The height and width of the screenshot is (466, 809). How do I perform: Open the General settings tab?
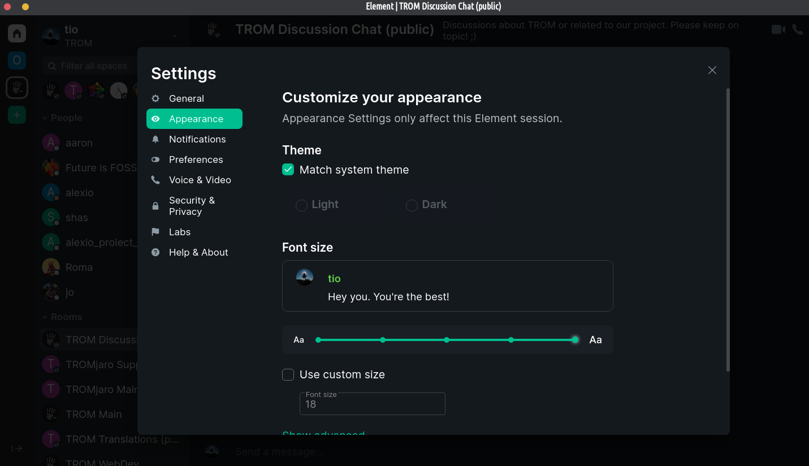(194, 98)
